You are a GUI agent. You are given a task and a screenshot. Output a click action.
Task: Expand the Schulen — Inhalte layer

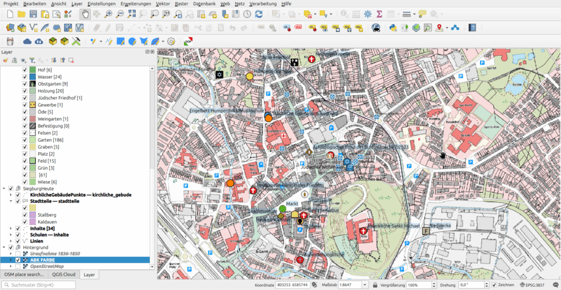point(11,234)
